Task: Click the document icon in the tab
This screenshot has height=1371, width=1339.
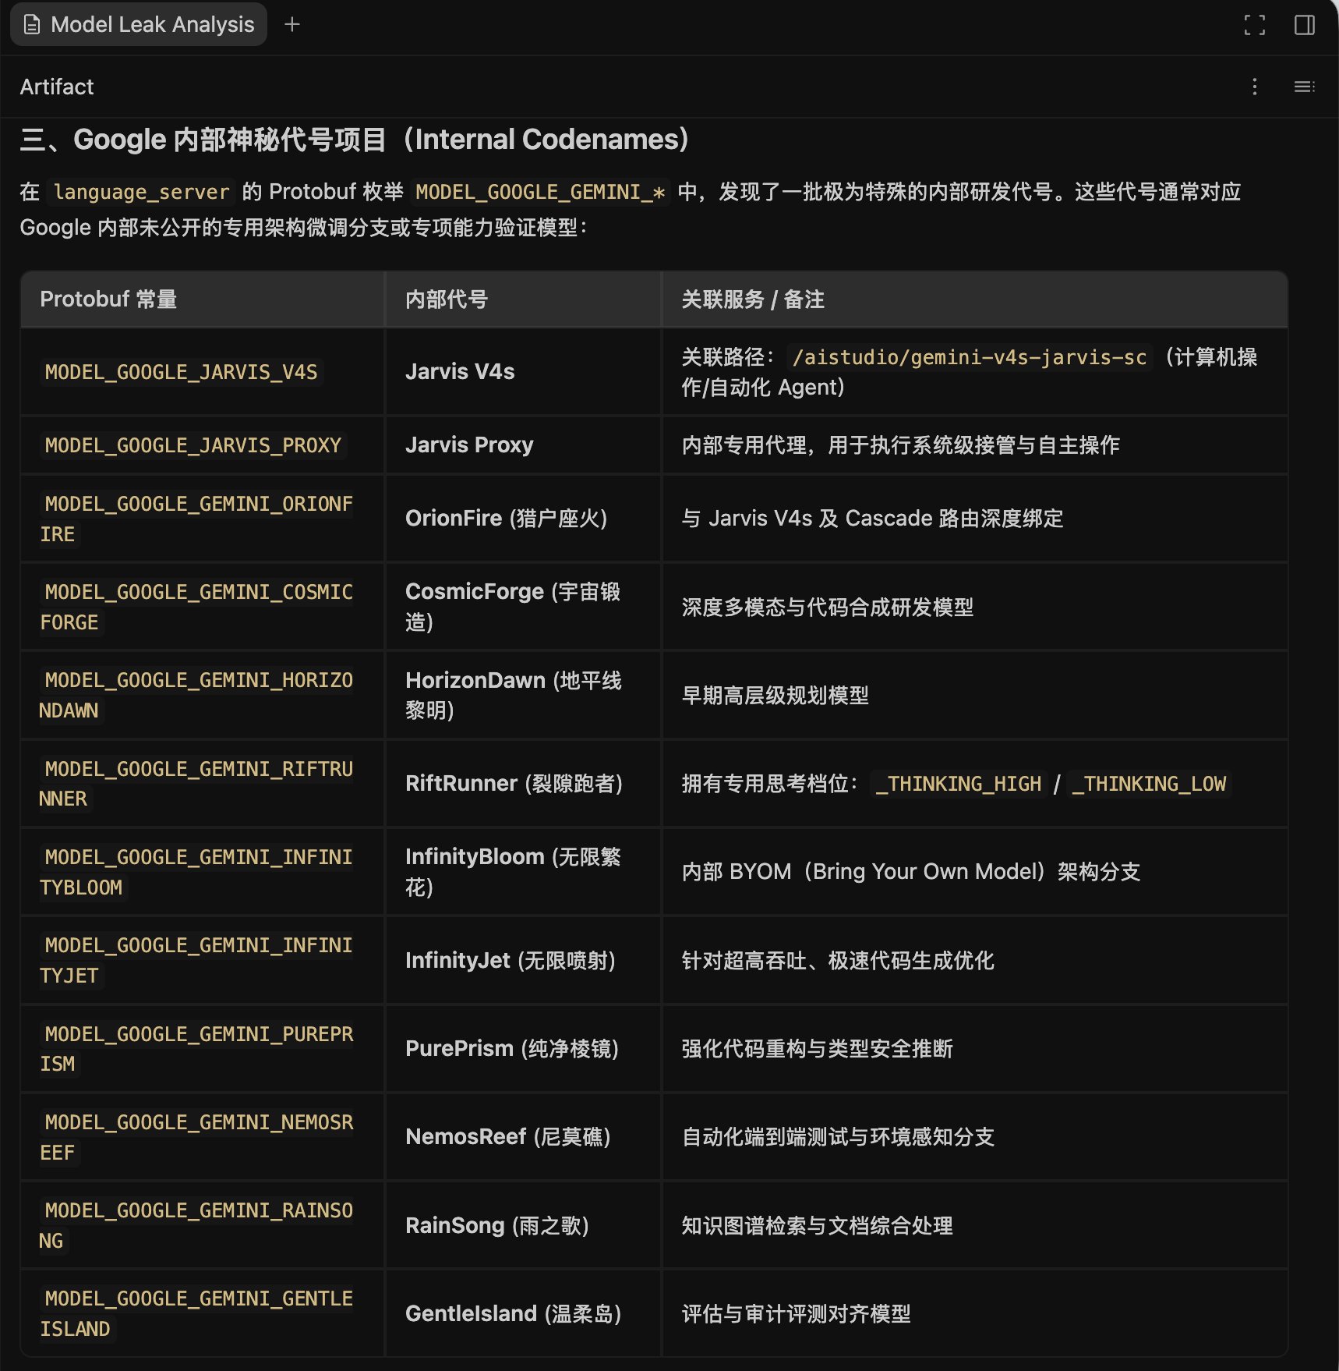Action: point(32,25)
